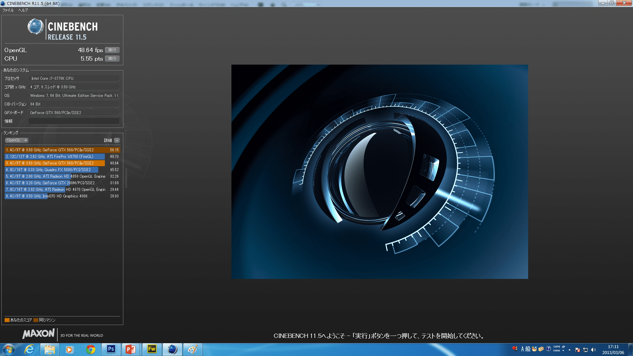Select ranking entry 3 scoring 48.64
633x356 pixels.
point(62,163)
